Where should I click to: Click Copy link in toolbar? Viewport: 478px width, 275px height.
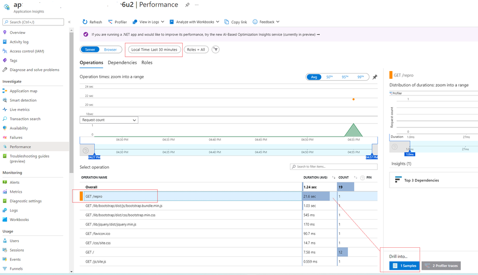coord(235,22)
